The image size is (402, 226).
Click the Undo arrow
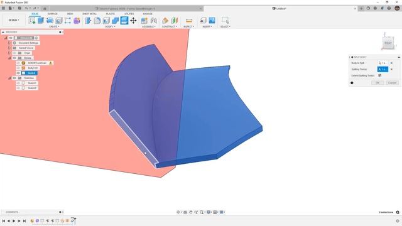[x=26, y=8]
